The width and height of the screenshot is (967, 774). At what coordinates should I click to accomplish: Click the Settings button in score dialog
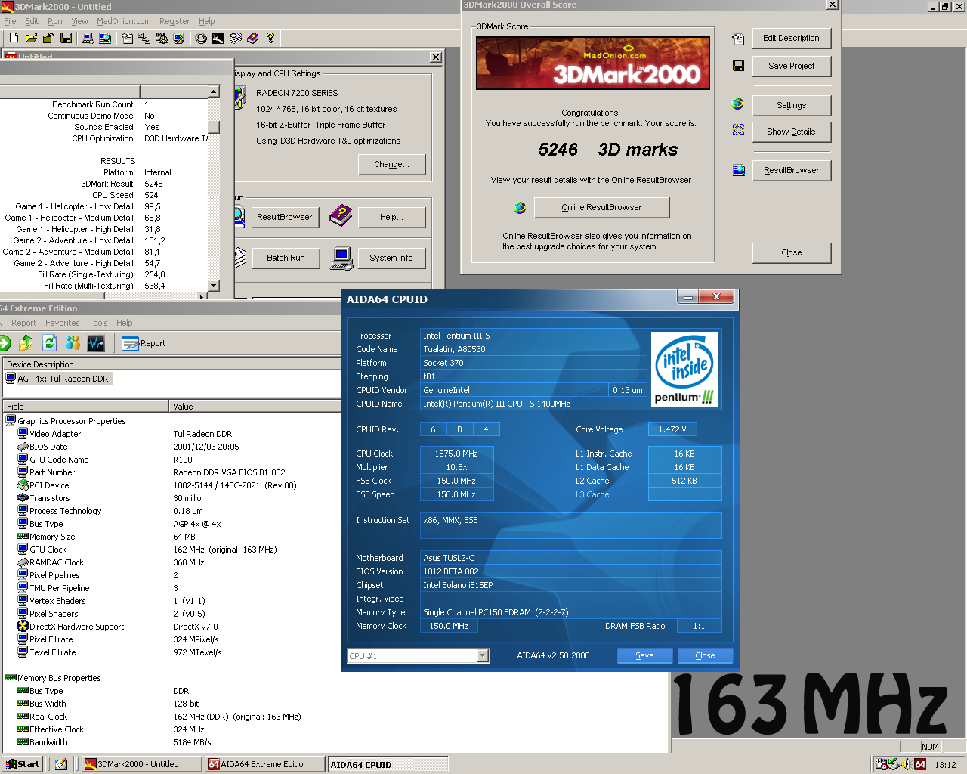pos(791,105)
